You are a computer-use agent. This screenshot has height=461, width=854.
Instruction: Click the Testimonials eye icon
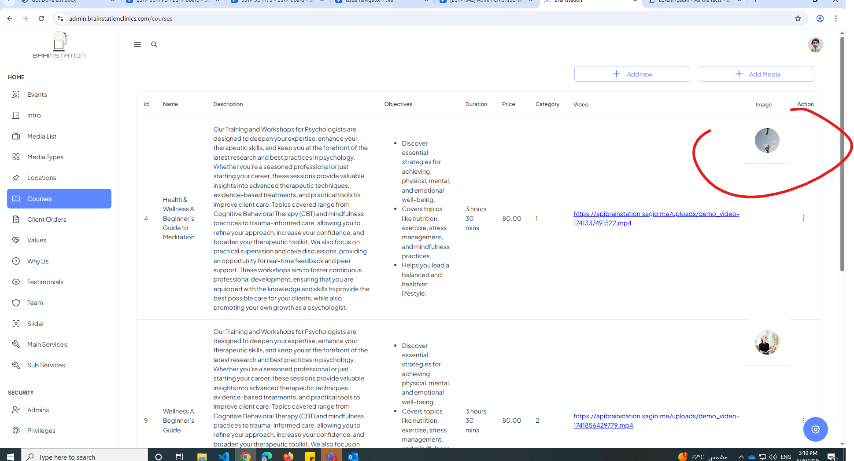pos(16,282)
